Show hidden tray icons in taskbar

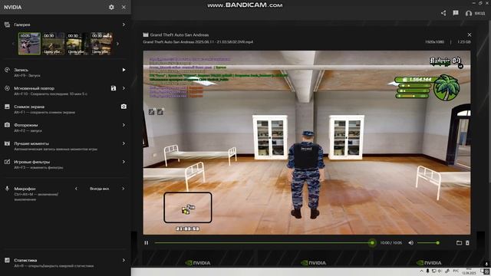421,271
